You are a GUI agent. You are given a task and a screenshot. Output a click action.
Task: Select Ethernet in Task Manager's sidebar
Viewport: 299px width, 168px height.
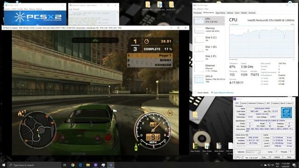tap(209, 68)
